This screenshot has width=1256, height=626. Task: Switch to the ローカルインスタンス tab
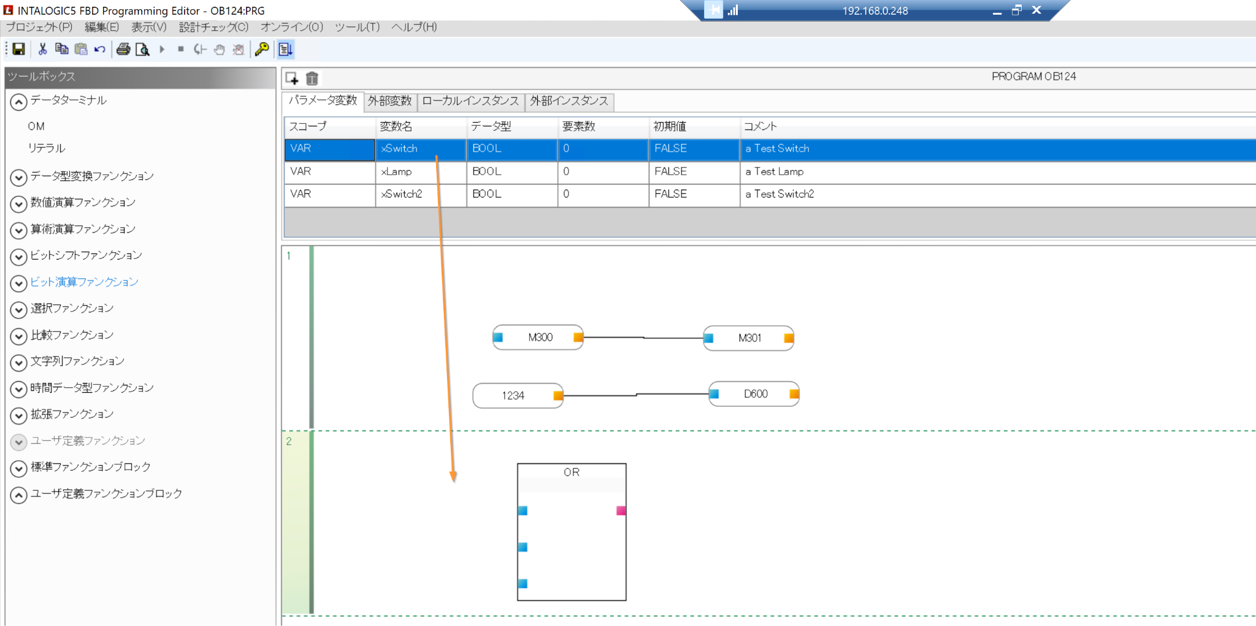point(470,101)
